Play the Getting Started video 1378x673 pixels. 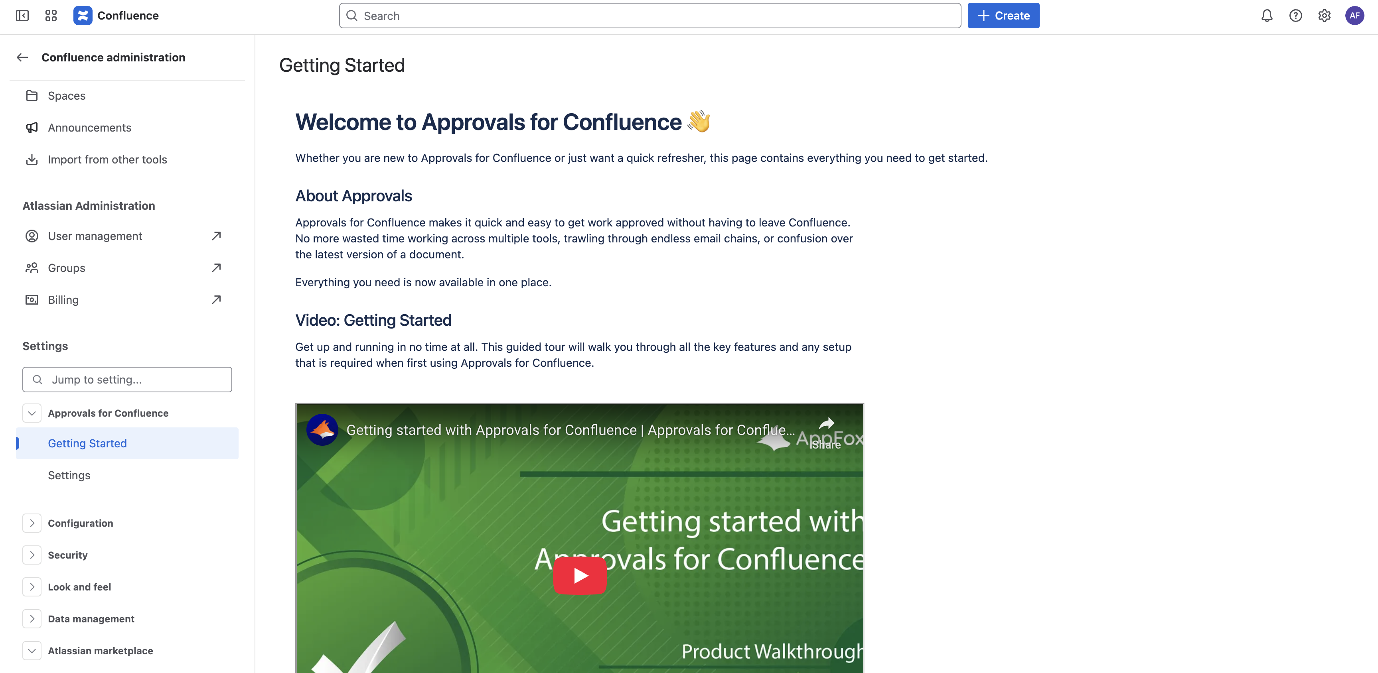(580, 576)
